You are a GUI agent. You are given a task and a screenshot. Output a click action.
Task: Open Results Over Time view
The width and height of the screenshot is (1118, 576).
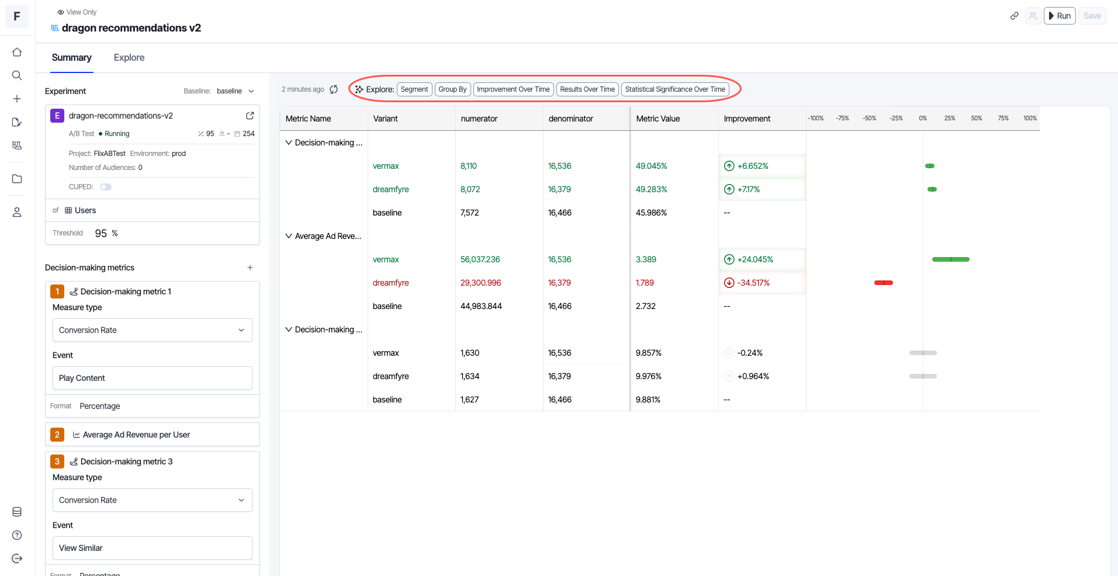587,89
